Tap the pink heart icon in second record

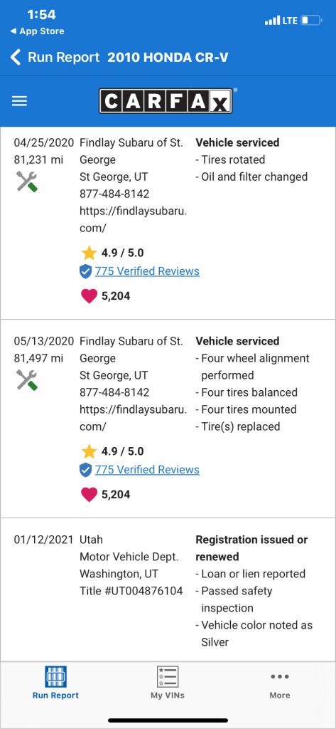coord(89,495)
